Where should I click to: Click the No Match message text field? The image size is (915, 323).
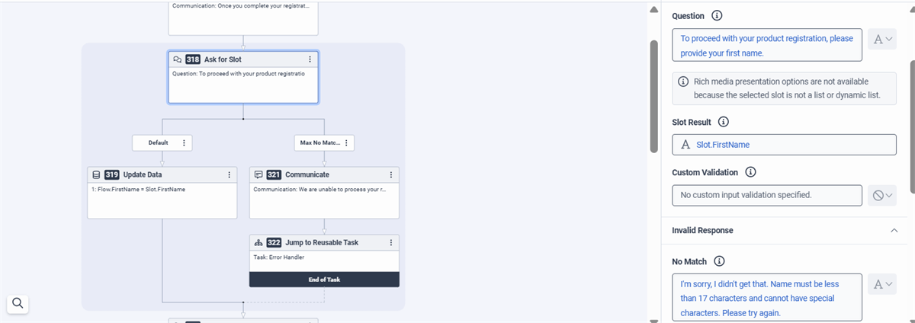[x=767, y=297]
